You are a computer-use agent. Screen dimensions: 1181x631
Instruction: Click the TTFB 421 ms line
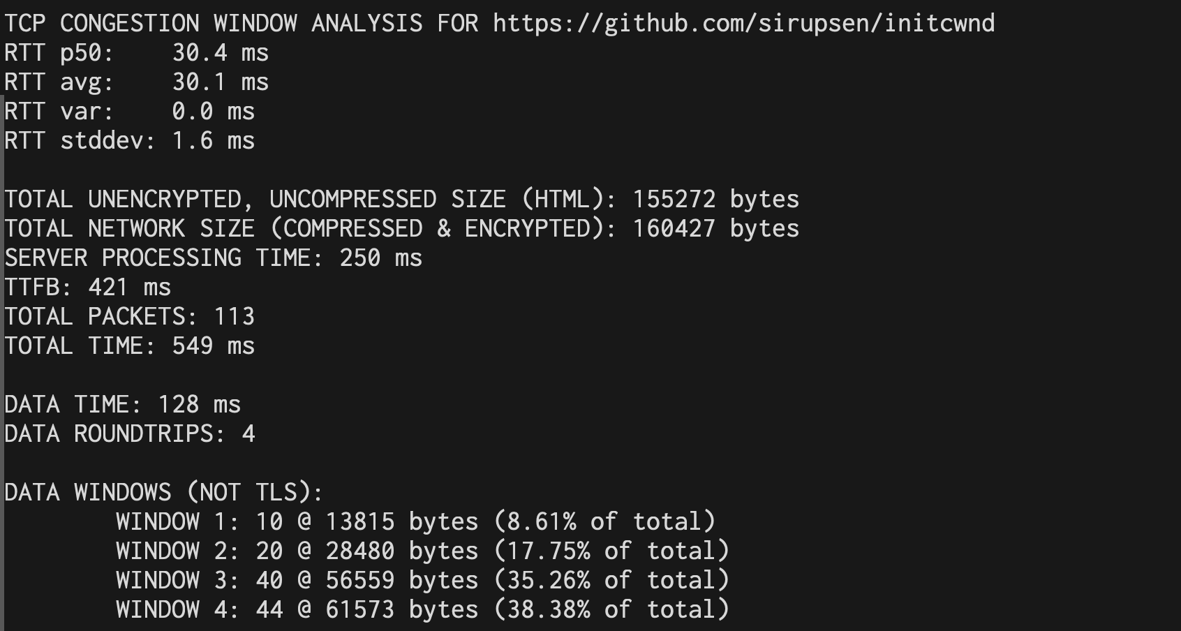point(87,287)
